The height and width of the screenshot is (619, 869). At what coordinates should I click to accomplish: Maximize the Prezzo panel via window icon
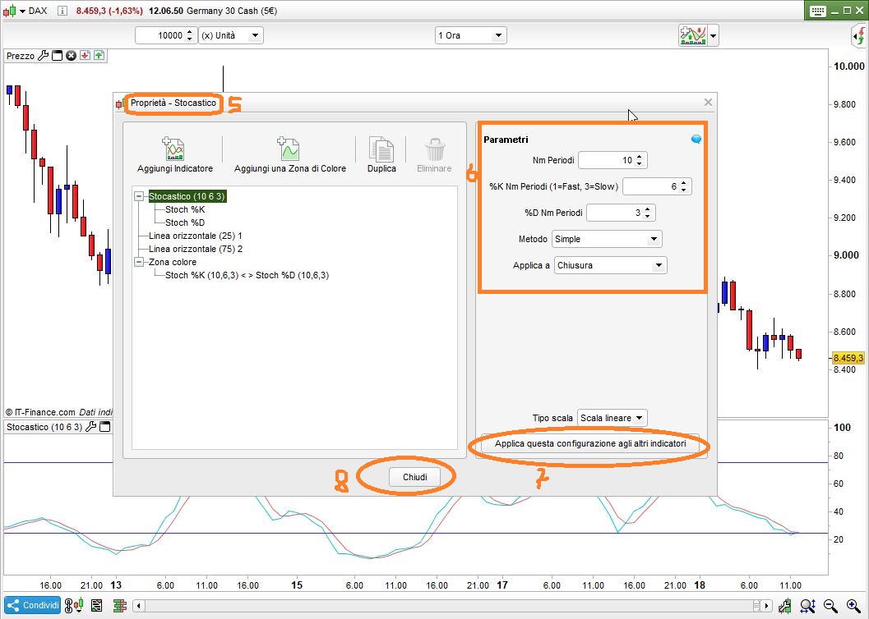click(x=57, y=55)
